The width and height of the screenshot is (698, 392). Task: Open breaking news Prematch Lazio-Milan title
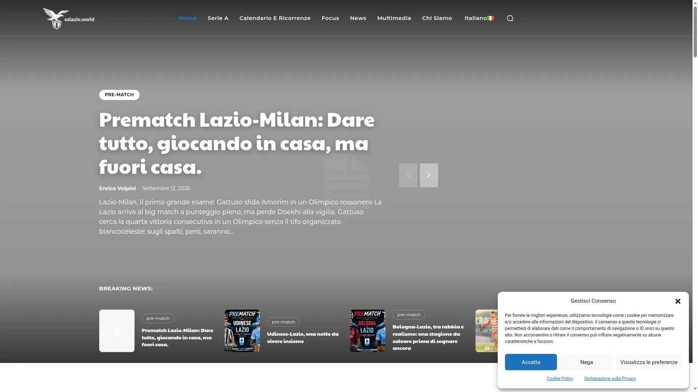pos(177,337)
